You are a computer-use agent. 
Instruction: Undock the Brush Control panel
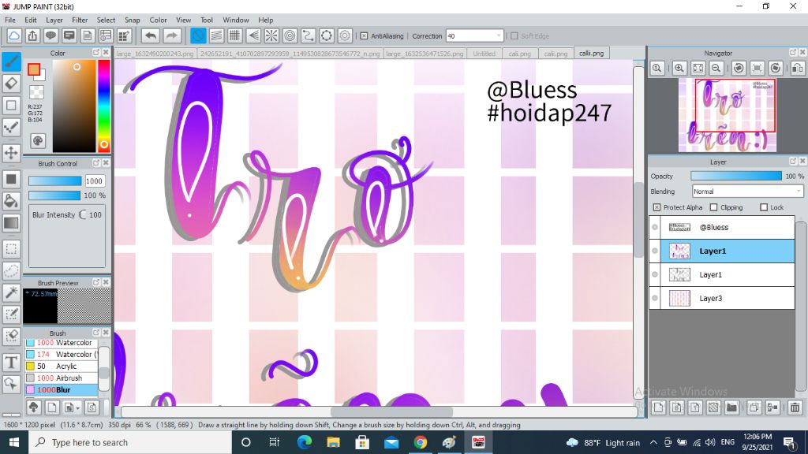click(96, 162)
